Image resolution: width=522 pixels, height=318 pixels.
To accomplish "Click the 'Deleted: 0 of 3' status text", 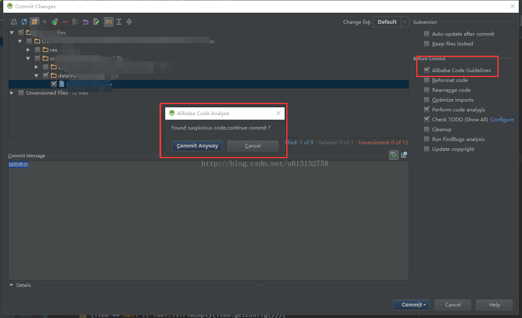I will click(335, 142).
